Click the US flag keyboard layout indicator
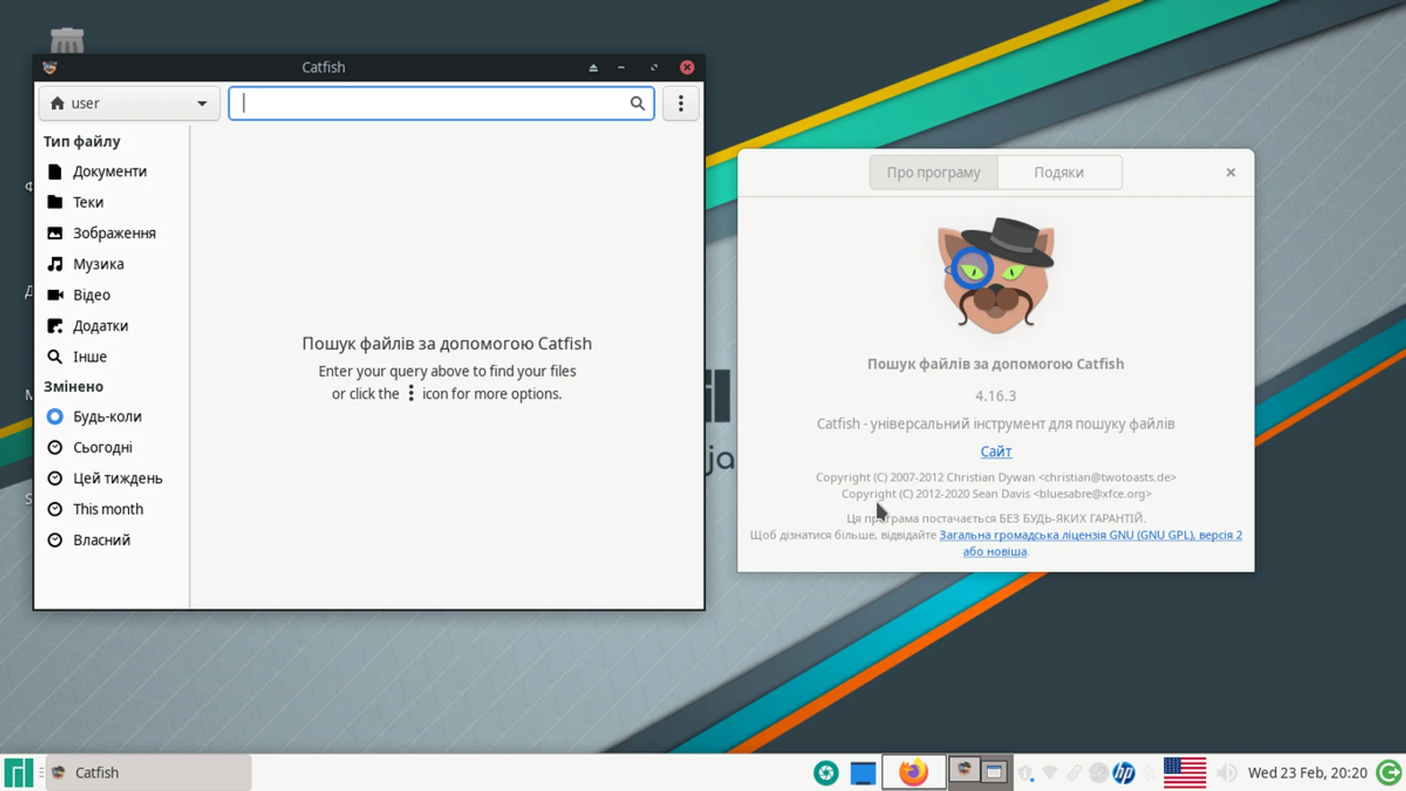 pos(1184,773)
